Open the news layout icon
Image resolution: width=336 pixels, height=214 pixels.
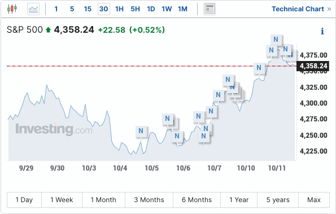(210, 9)
